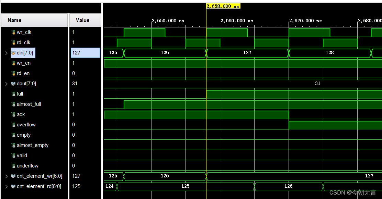382x199 pixels.
Task: Select the almost_empty signal name
Action: coord(33,145)
